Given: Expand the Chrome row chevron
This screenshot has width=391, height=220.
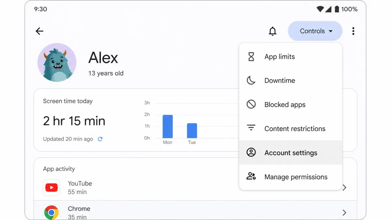Looking at the screenshot, I should pyautogui.click(x=344, y=213).
